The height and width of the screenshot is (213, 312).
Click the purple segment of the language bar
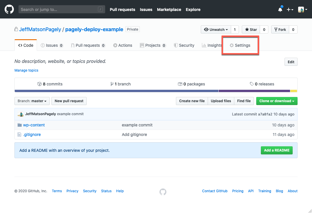[x=254, y=91]
